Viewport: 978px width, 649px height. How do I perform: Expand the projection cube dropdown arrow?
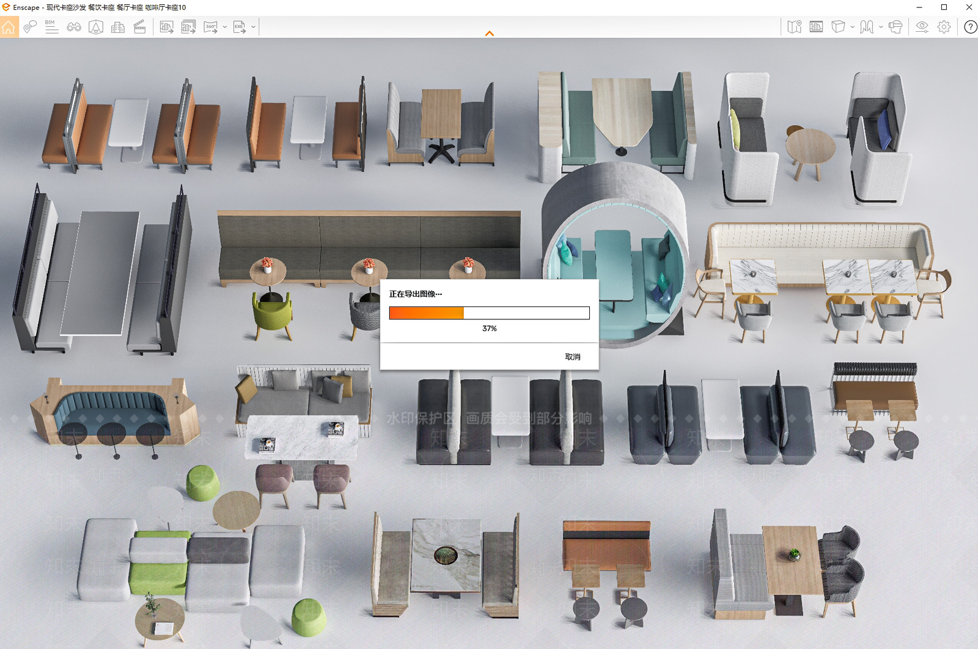tap(853, 27)
